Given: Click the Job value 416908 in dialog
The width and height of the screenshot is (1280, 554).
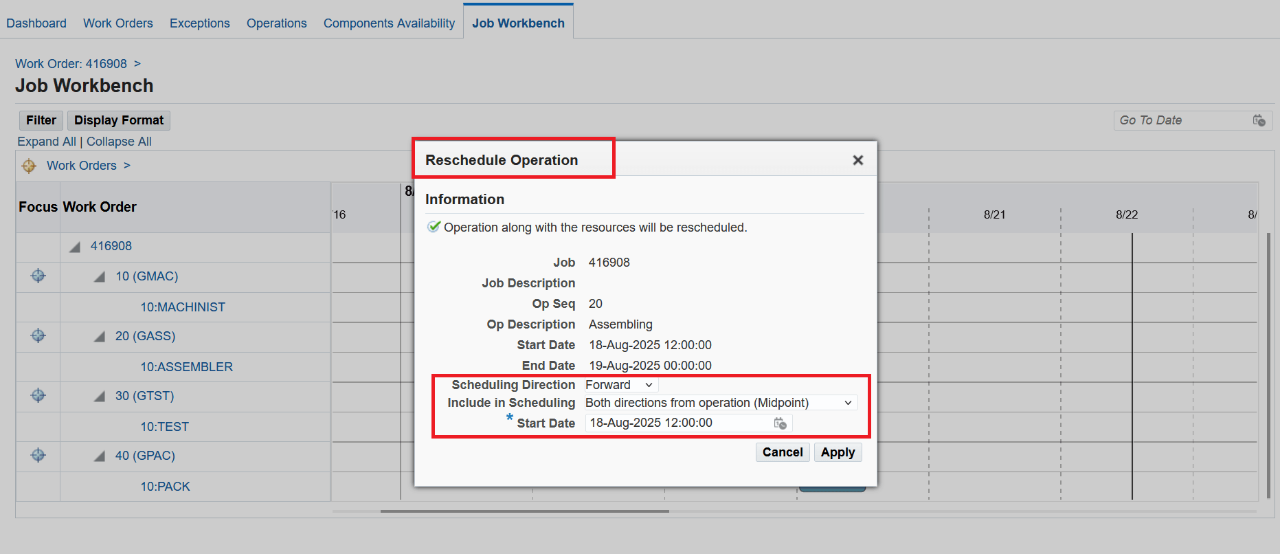Looking at the screenshot, I should pos(609,263).
